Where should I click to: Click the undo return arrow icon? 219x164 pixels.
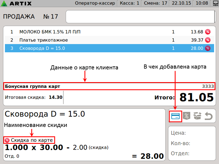point(208,116)
